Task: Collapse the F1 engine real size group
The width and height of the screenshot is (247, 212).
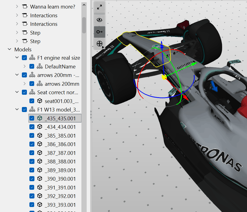Action: 17,57
